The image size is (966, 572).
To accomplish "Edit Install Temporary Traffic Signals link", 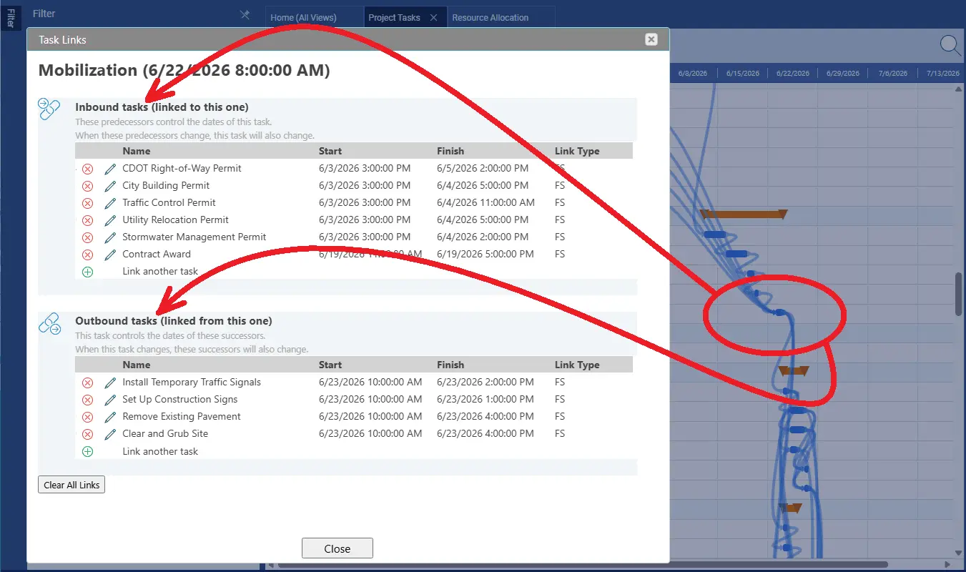I will coord(110,383).
